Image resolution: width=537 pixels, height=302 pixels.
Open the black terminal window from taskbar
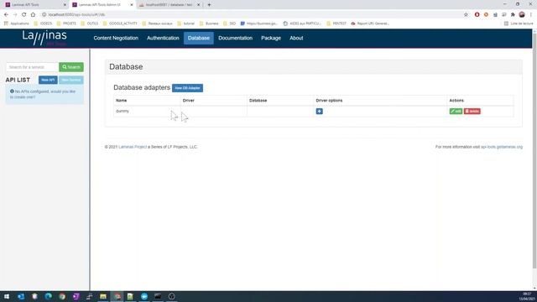click(158, 296)
